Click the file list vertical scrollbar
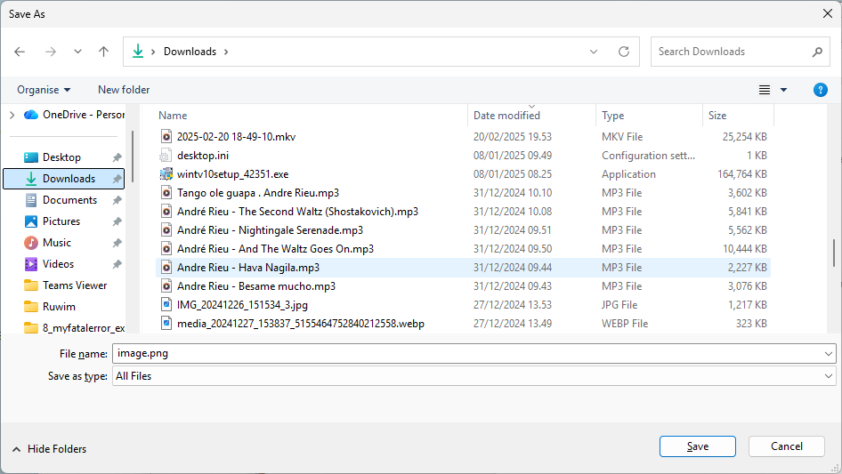Viewport: 842px width, 474px height. [834, 253]
